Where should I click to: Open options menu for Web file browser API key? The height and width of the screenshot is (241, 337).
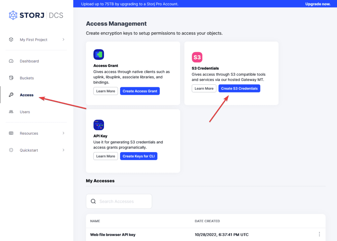(x=319, y=234)
